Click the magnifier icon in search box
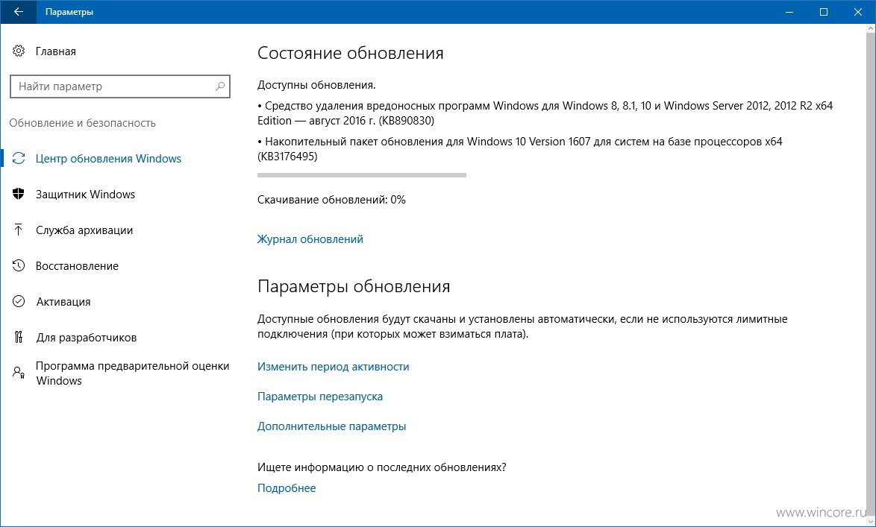Screen dimensions: 876x527 (220, 86)
